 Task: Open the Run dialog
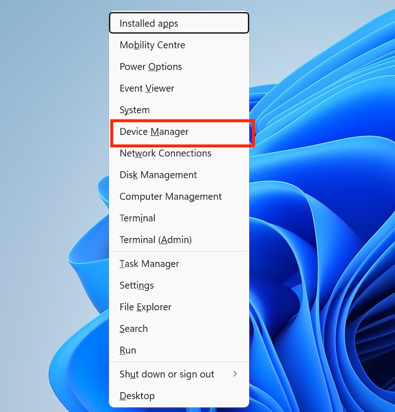[128, 350]
